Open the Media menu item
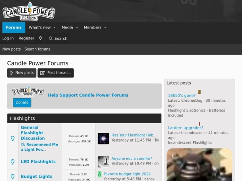Image resolution: width=242 pixels, height=181 pixels. pyautogui.click(x=67, y=27)
